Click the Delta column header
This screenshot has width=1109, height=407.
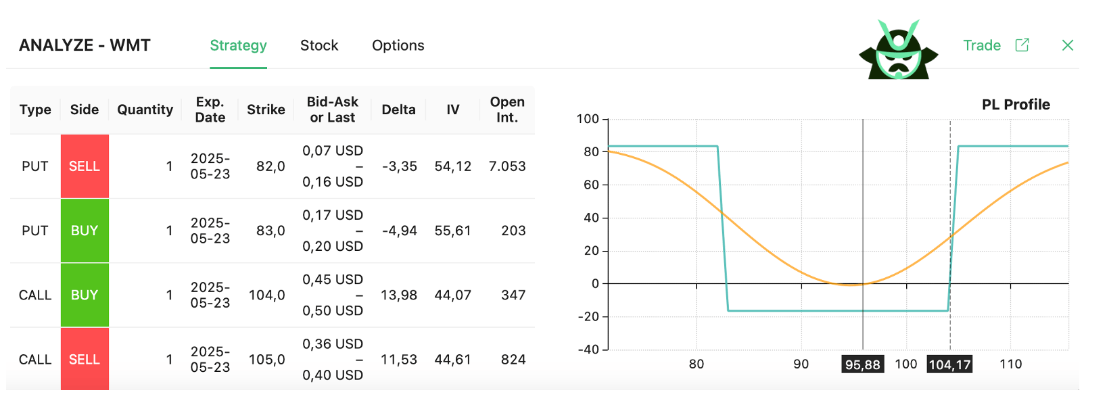[x=398, y=110]
